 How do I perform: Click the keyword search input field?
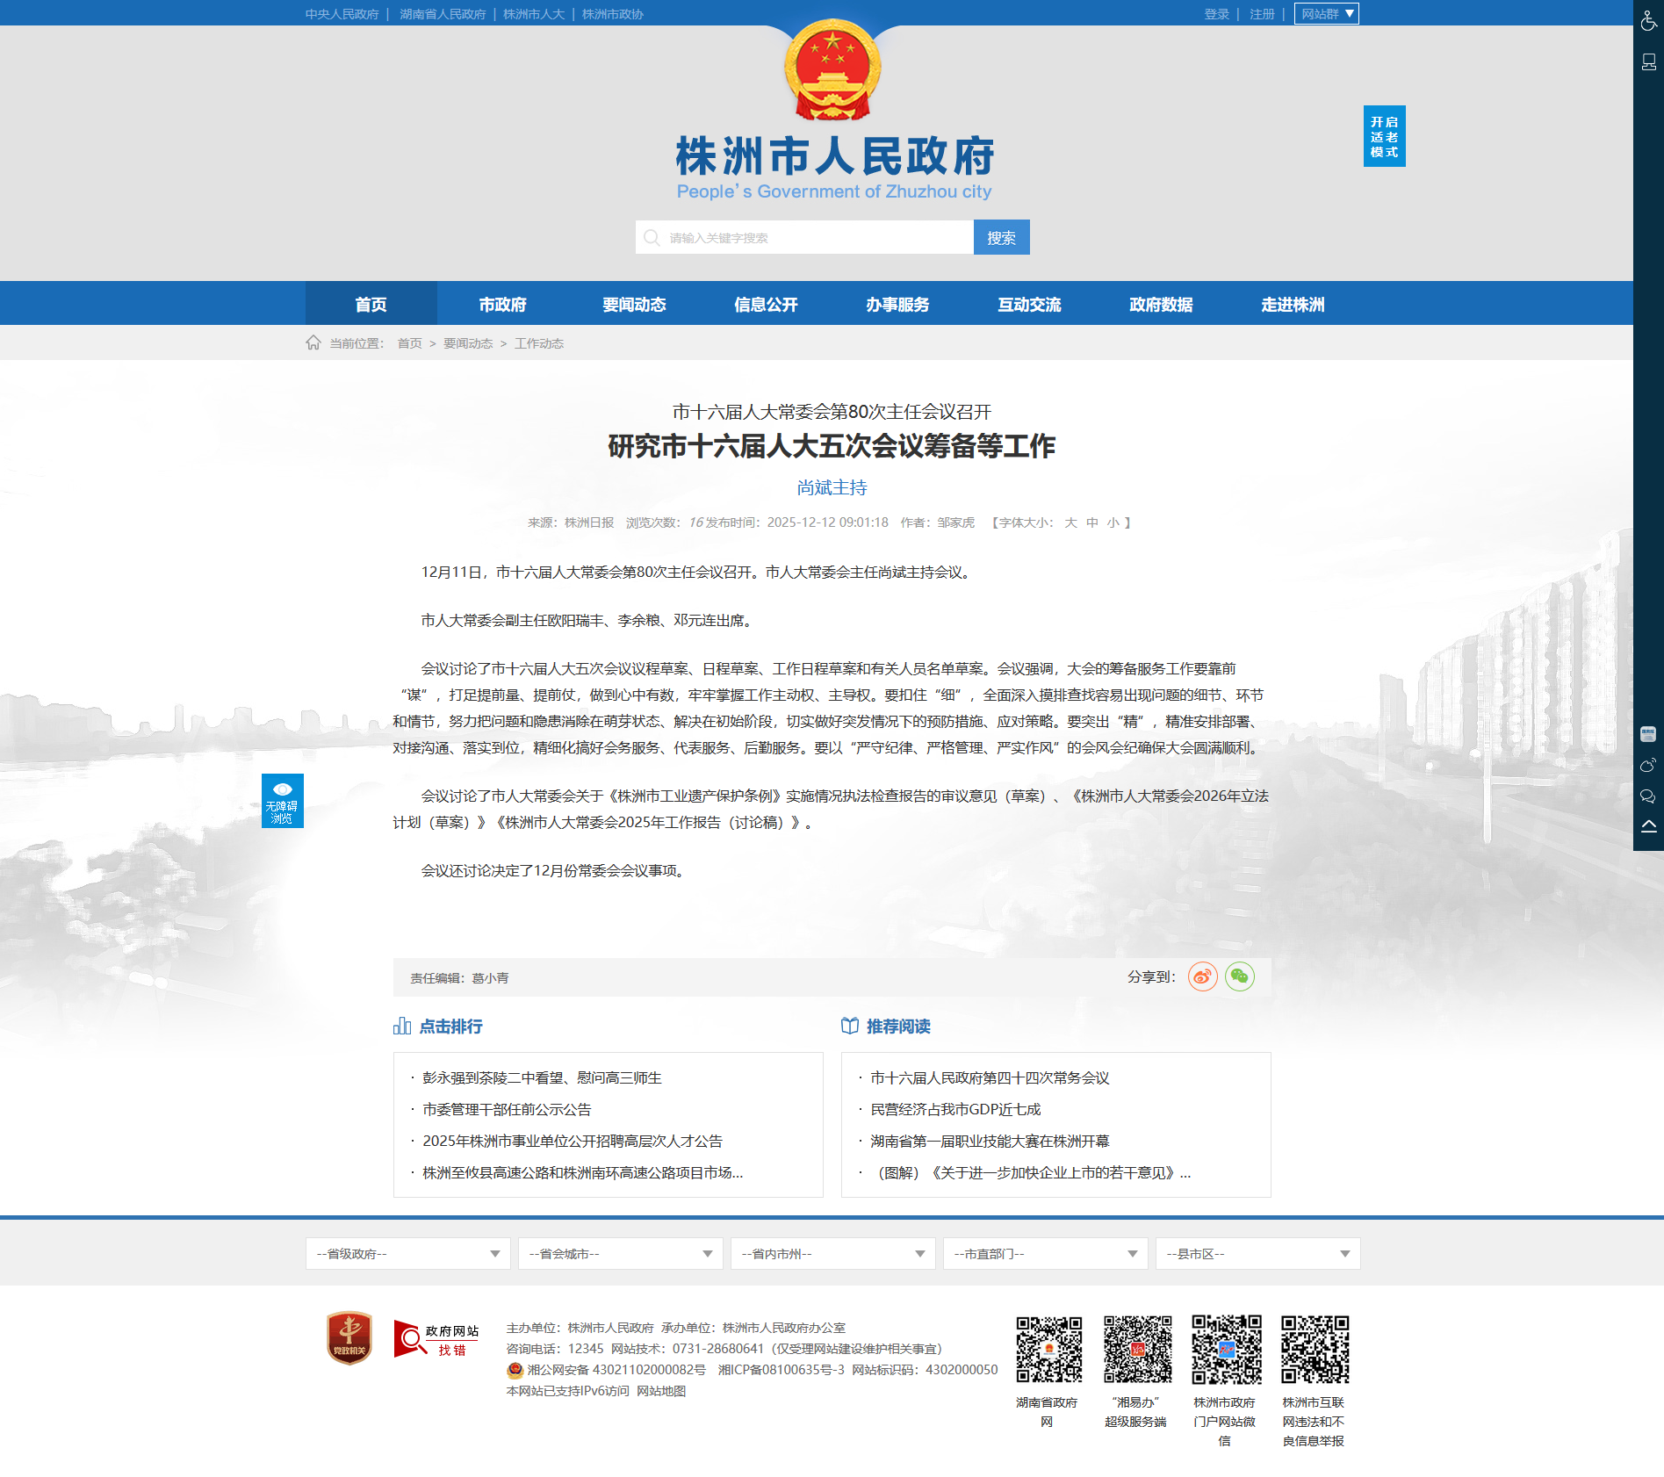[817, 238]
